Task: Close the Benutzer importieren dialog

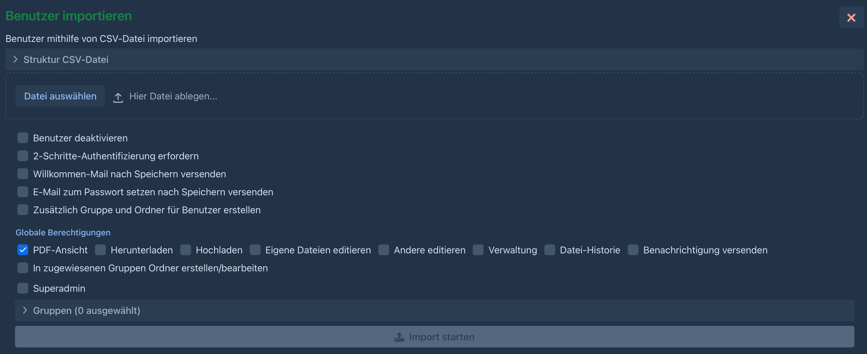Action: 851,17
